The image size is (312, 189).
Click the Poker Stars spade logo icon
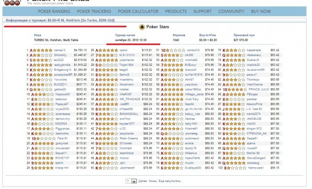pyautogui.click(x=142, y=27)
